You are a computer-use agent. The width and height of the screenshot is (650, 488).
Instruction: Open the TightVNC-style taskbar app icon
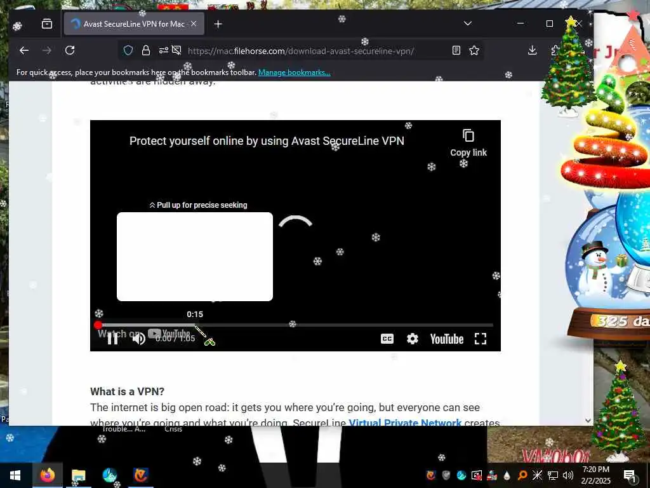pyautogui.click(x=141, y=475)
